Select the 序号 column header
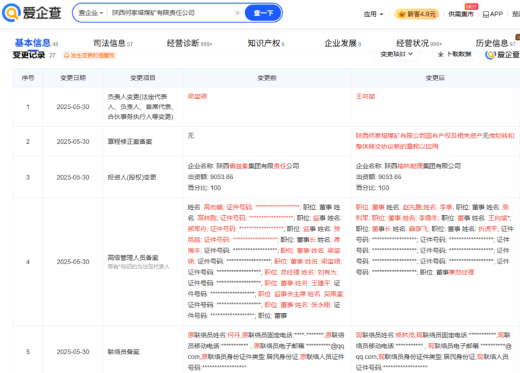The height and width of the screenshot is (373, 520). pyautogui.click(x=28, y=77)
